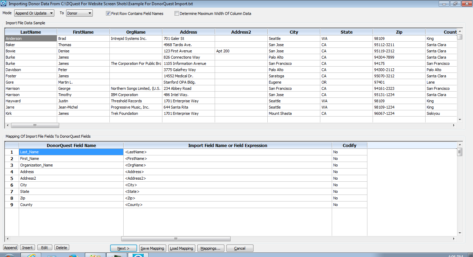Restore down the import window
473x257 pixels.
(x=455, y=4)
